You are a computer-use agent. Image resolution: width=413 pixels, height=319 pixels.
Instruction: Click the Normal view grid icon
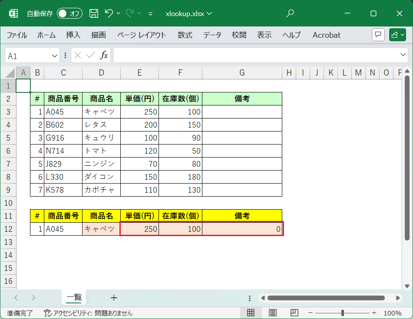tap(251, 312)
